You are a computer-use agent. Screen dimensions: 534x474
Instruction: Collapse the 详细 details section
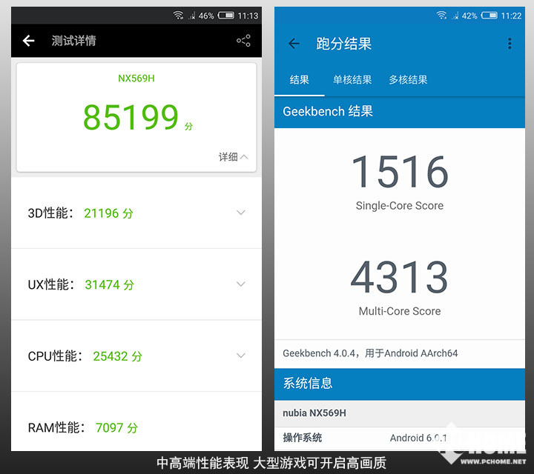pyautogui.click(x=234, y=157)
